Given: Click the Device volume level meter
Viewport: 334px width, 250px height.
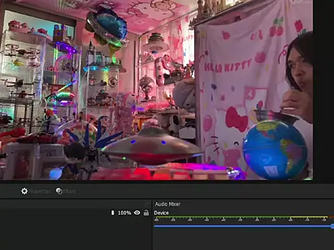Looking at the screenshot, I should (x=244, y=217).
